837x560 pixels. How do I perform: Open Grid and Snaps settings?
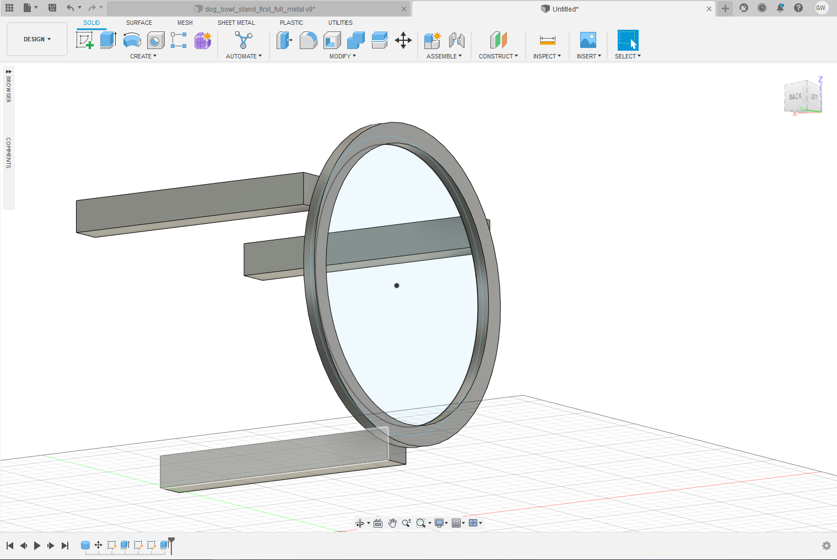pos(457,523)
